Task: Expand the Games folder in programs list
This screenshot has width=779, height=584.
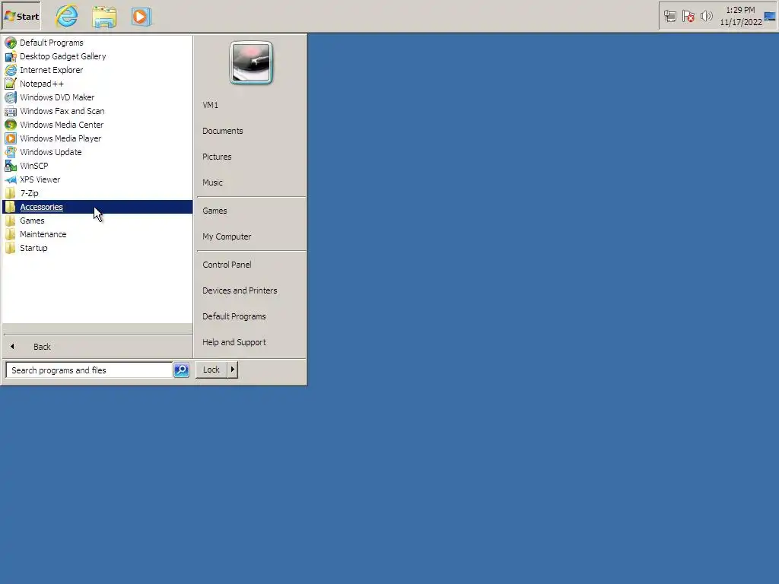Action: click(97, 221)
